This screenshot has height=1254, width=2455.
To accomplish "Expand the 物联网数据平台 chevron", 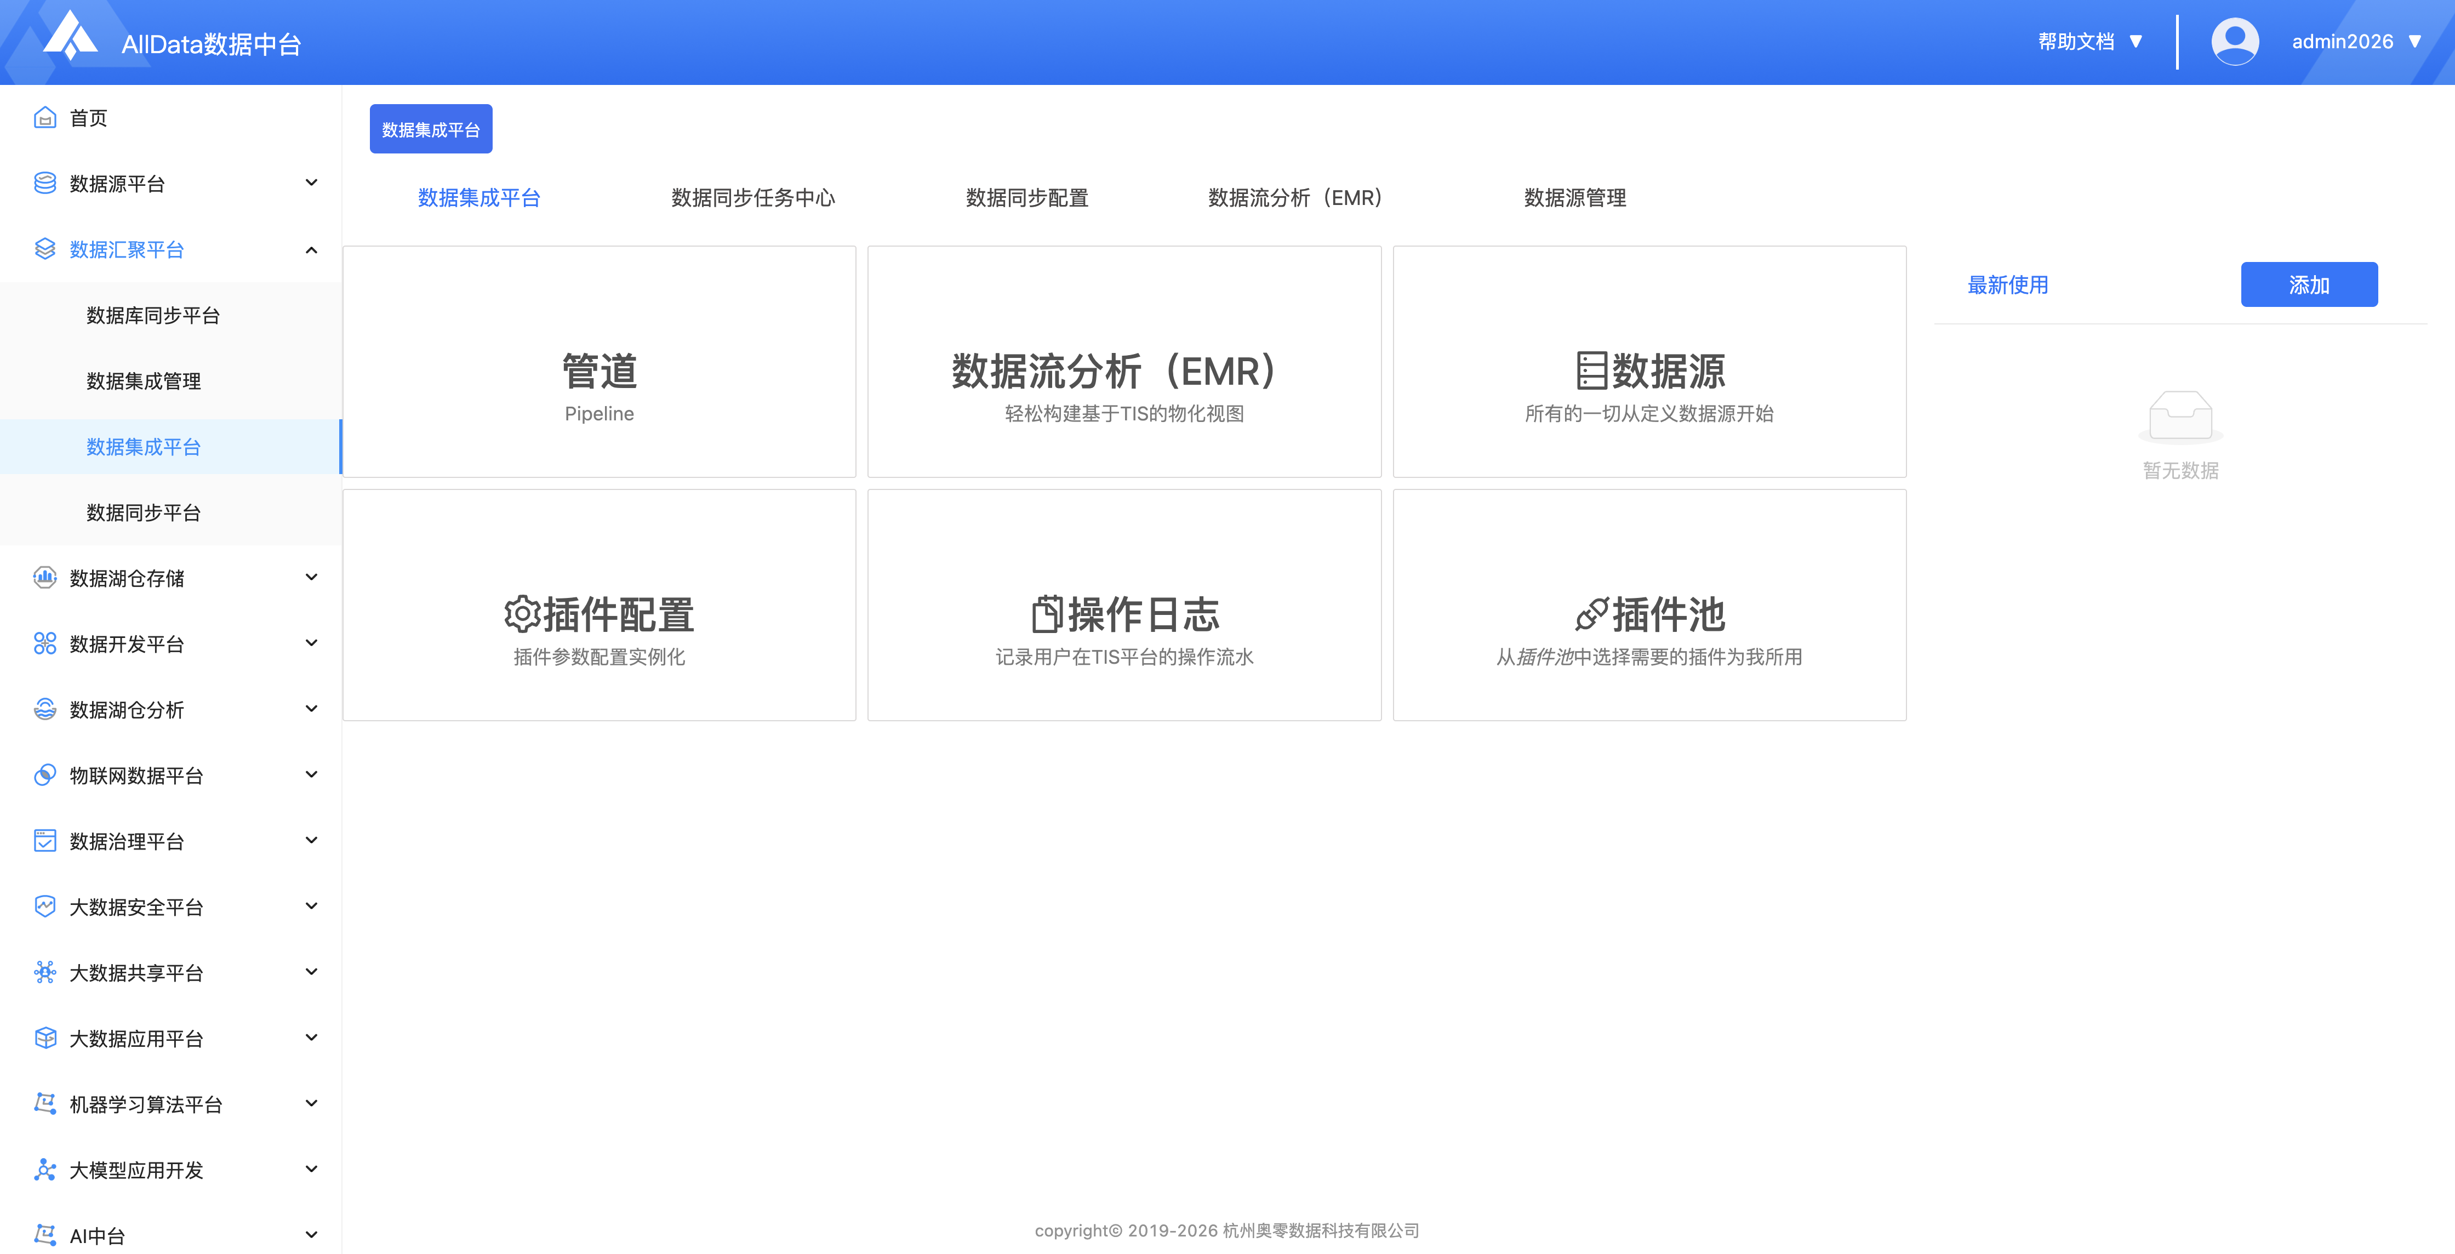I will [x=311, y=774].
